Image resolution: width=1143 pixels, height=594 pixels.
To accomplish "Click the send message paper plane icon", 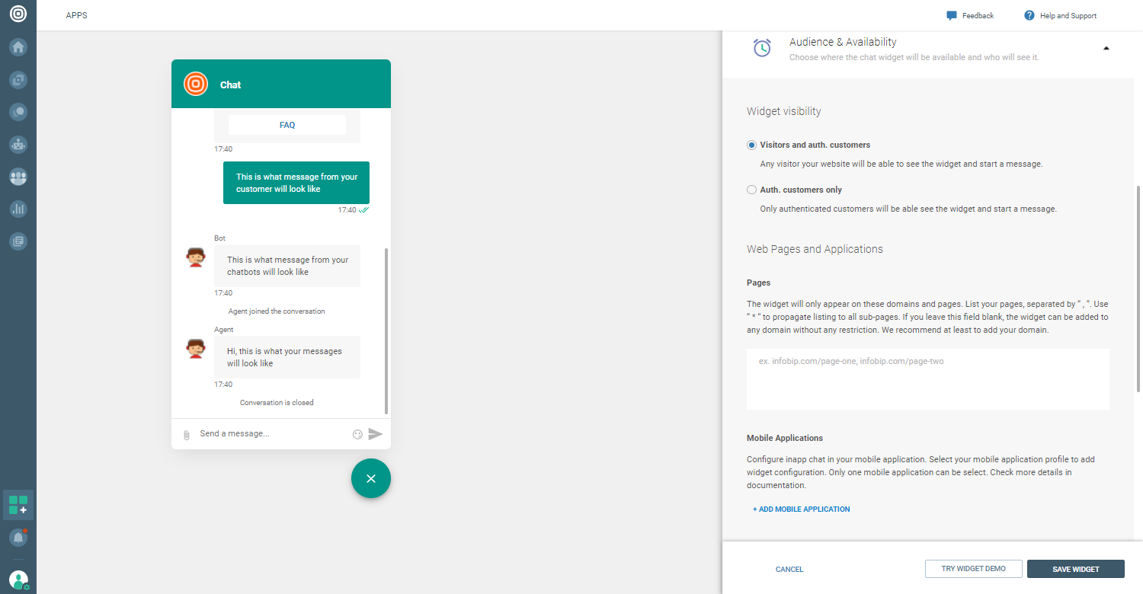I will 375,433.
